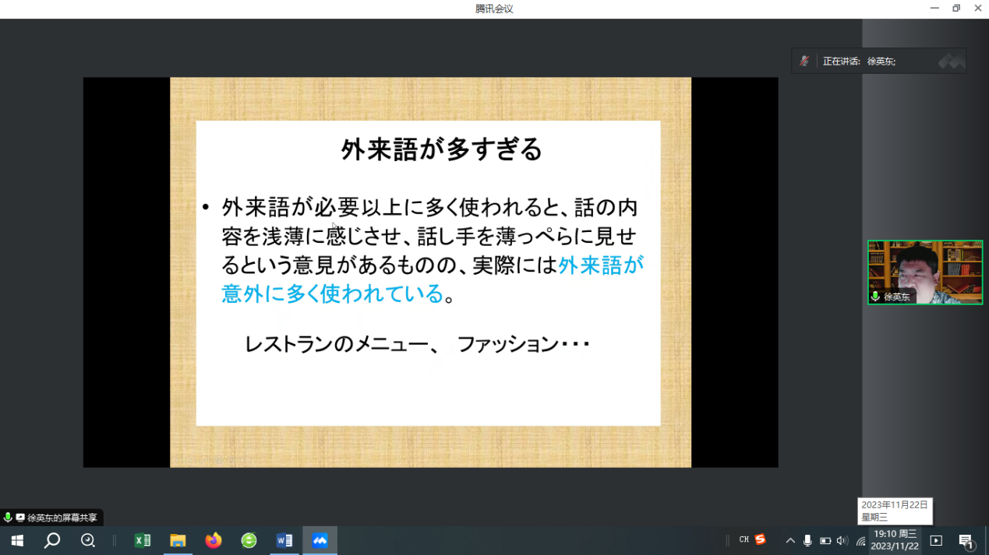Open File Explorer from the taskbar
Viewport: 989px width, 555px height.
(178, 540)
